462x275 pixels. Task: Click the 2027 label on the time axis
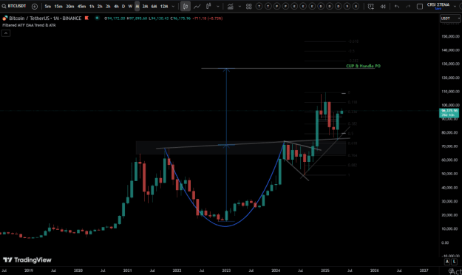[424, 271]
